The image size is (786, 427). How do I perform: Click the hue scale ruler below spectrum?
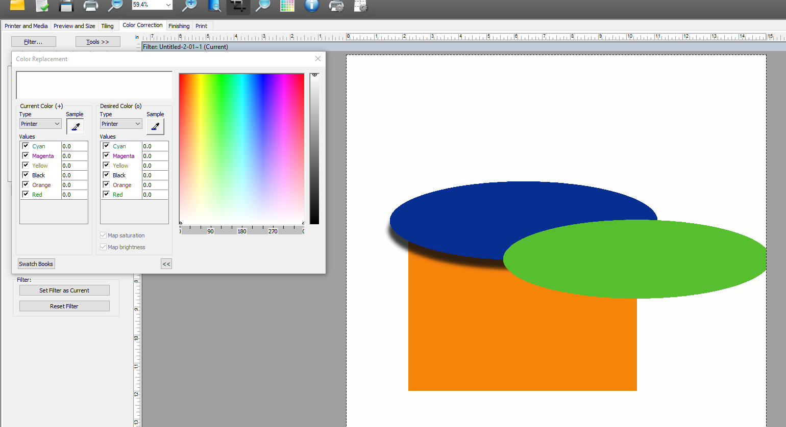tap(242, 230)
